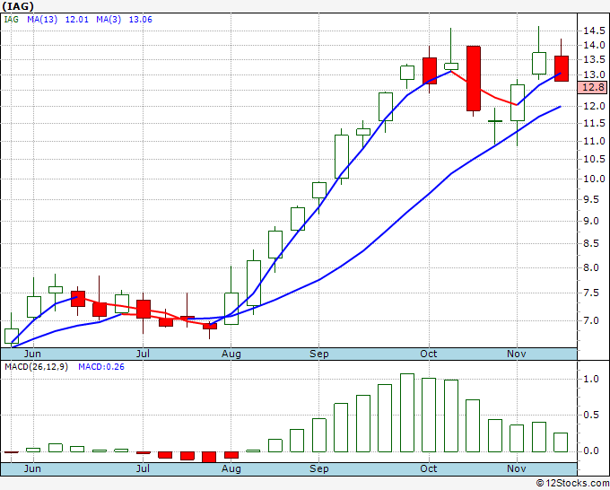Click the large red mid-October candlestick
Image resolution: width=610 pixels, height=490 pixels.
click(x=473, y=78)
